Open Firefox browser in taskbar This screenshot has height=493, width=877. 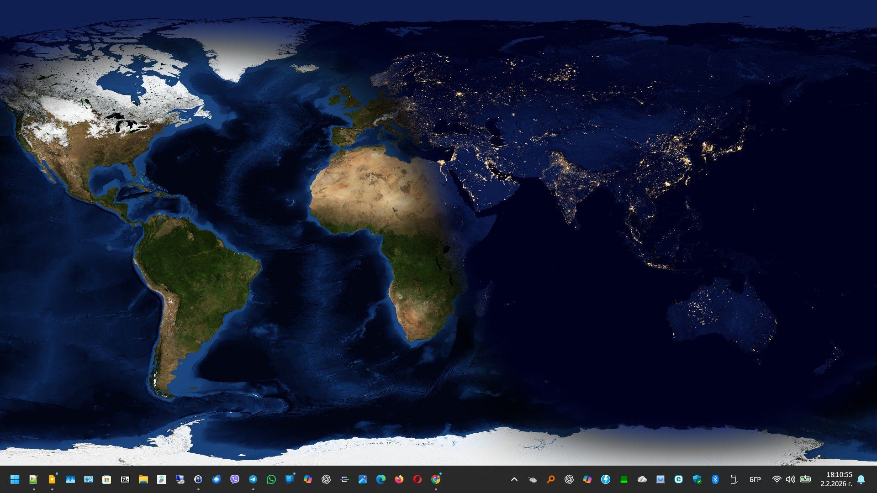pyautogui.click(x=399, y=479)
